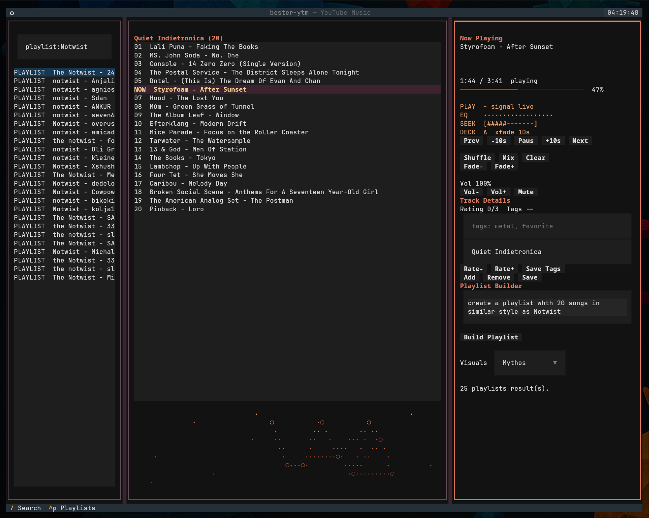Click the Mix button
The width and height of the screenshot is (649, 518).
pos(508,158)
